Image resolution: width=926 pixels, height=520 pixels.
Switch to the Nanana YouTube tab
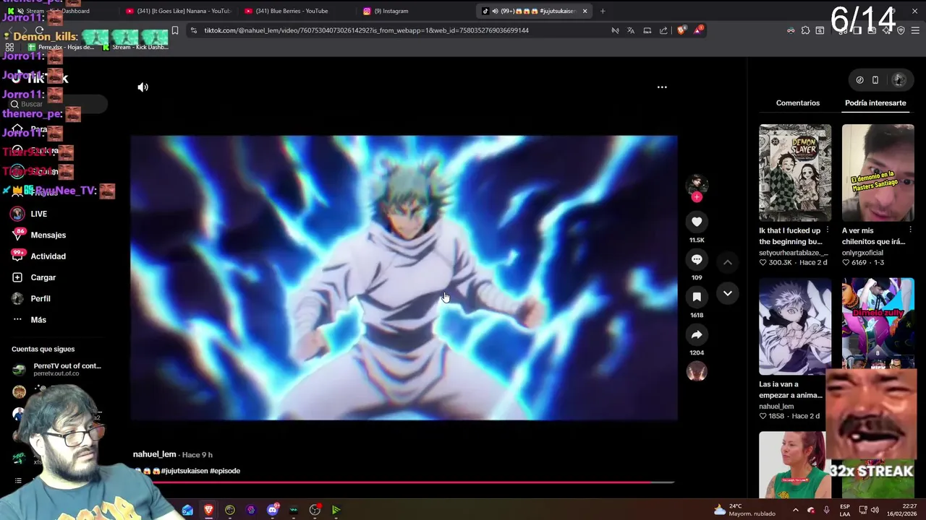[x=177, y=11]
